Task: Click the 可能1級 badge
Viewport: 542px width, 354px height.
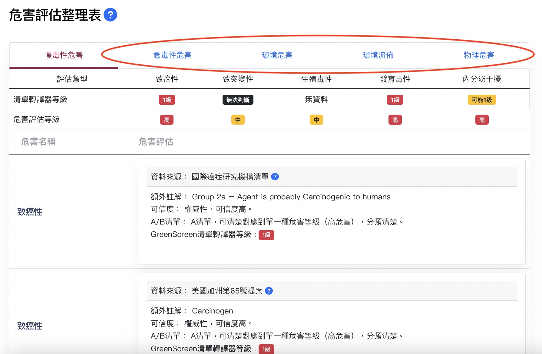Action: 482,100
